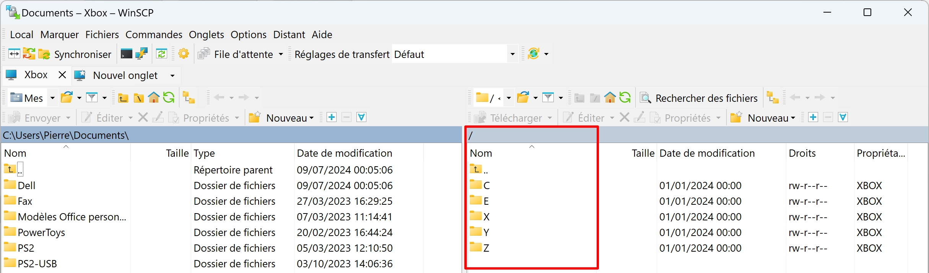
Task: Select remote folder C
Action: click(480, 185)
